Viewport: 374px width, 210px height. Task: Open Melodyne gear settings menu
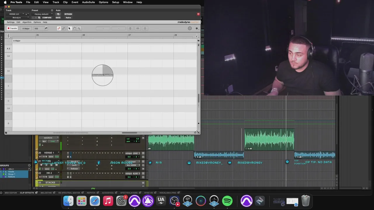(x=197, y=28)
